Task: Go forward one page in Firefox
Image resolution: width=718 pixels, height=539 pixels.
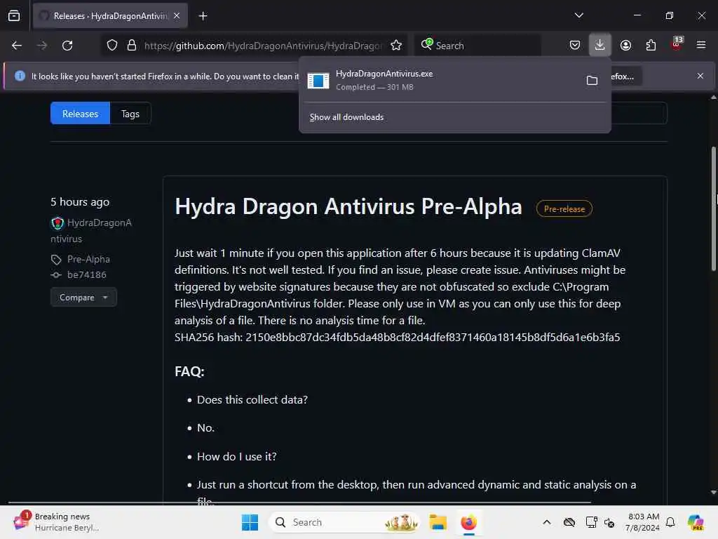Action: point(42,46)
